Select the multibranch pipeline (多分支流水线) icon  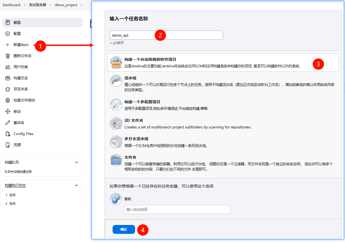[x=116, y=142]
